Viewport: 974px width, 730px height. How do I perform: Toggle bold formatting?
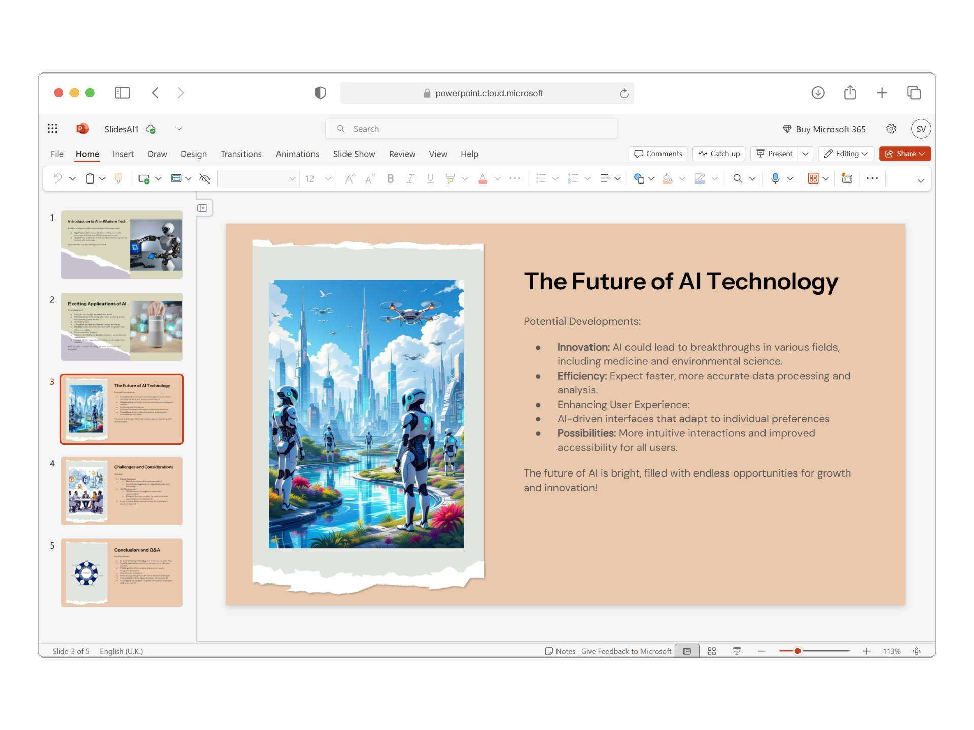[x=390, y=178]
